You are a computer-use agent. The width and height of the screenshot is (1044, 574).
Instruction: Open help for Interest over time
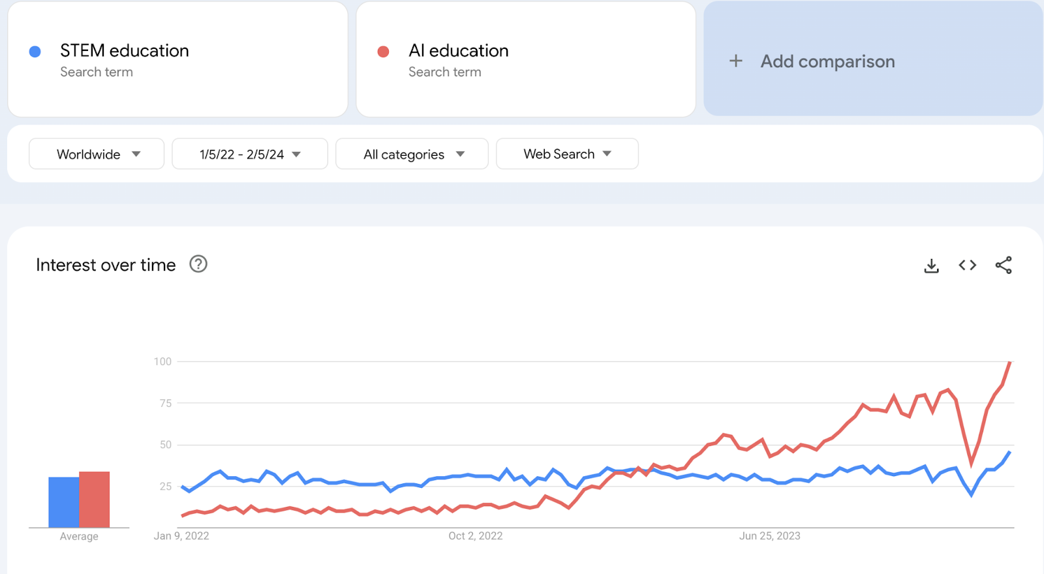click(198, 264)
